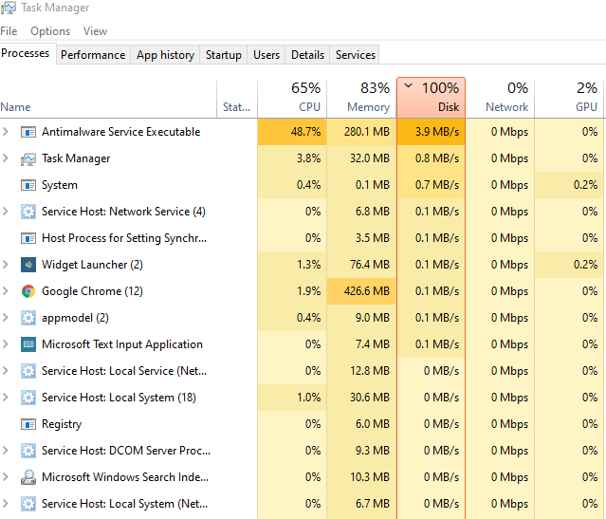Click the Service Host: Local System (18) icon
Screen dimensions: 606x519
(28, 398)
